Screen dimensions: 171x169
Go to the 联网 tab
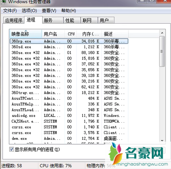tap(89, 20)
